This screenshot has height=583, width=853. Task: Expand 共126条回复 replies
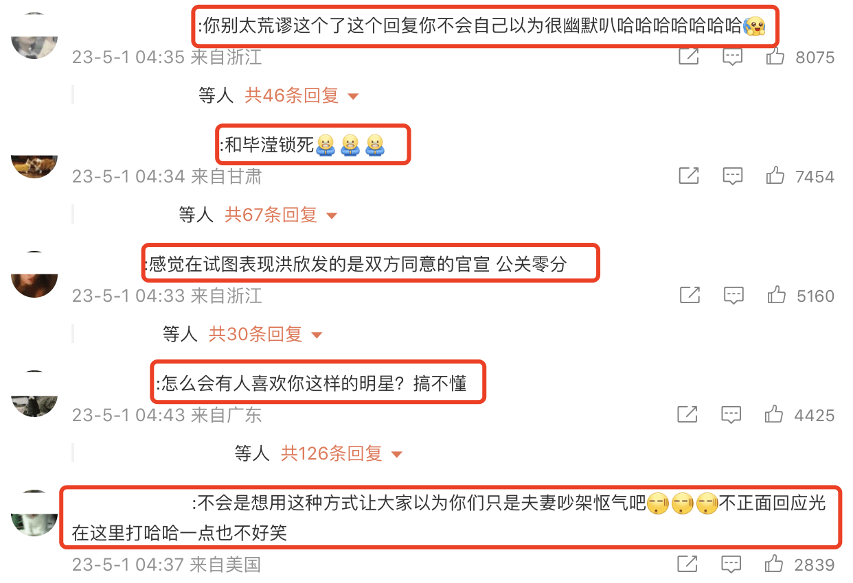tap(342, 454)
